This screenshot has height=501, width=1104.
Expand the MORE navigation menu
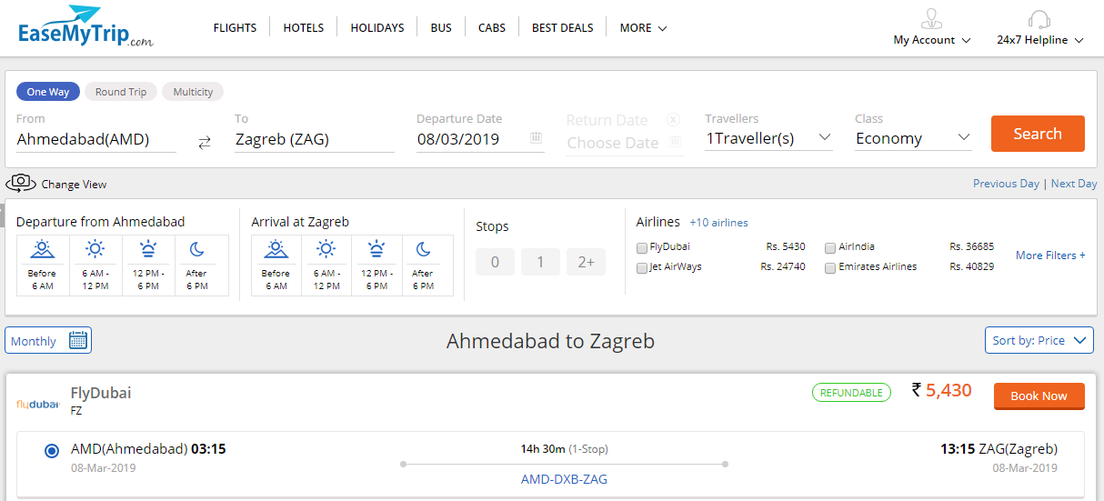click(643, 28)
